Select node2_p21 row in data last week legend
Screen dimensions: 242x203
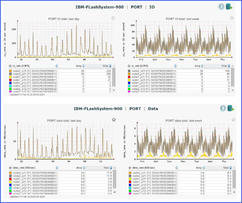[180, 176]
